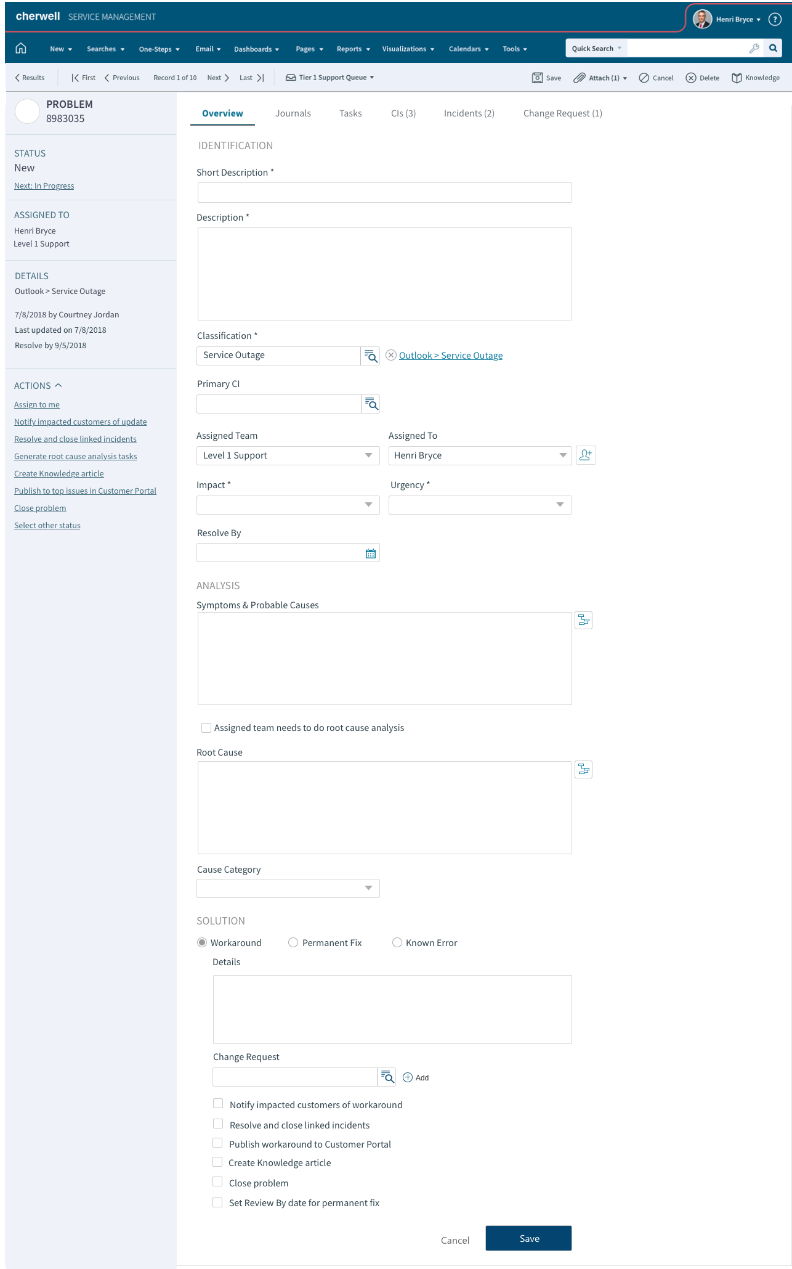Open the Change Request lookup icon
Image resolution: width=792 pixels, height=1269 pixels.
[x=387, y=1077]
